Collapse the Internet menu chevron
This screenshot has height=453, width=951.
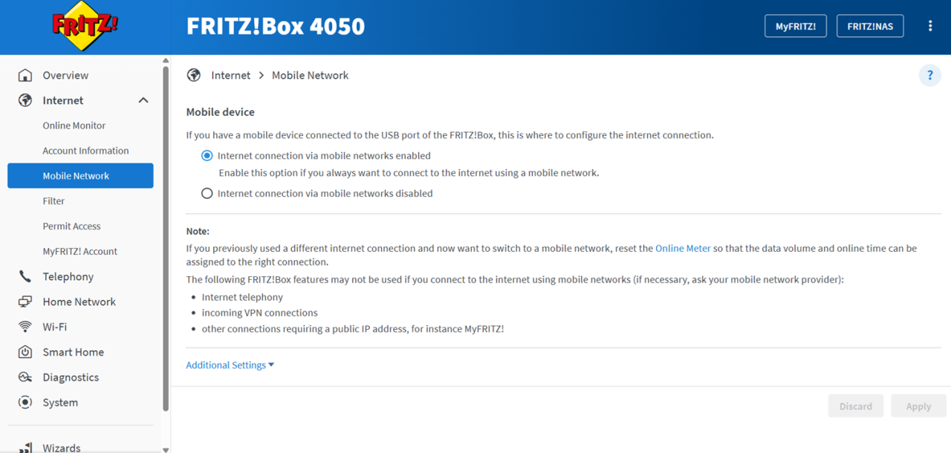143,100
